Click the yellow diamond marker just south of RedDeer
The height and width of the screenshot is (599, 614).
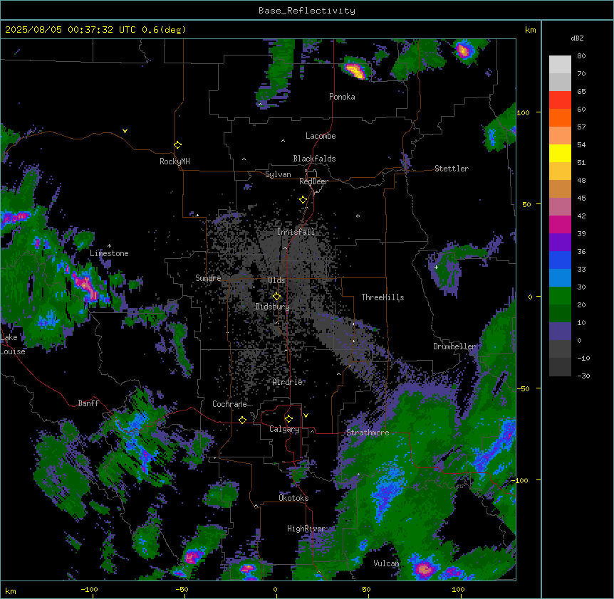coord(303,200)
